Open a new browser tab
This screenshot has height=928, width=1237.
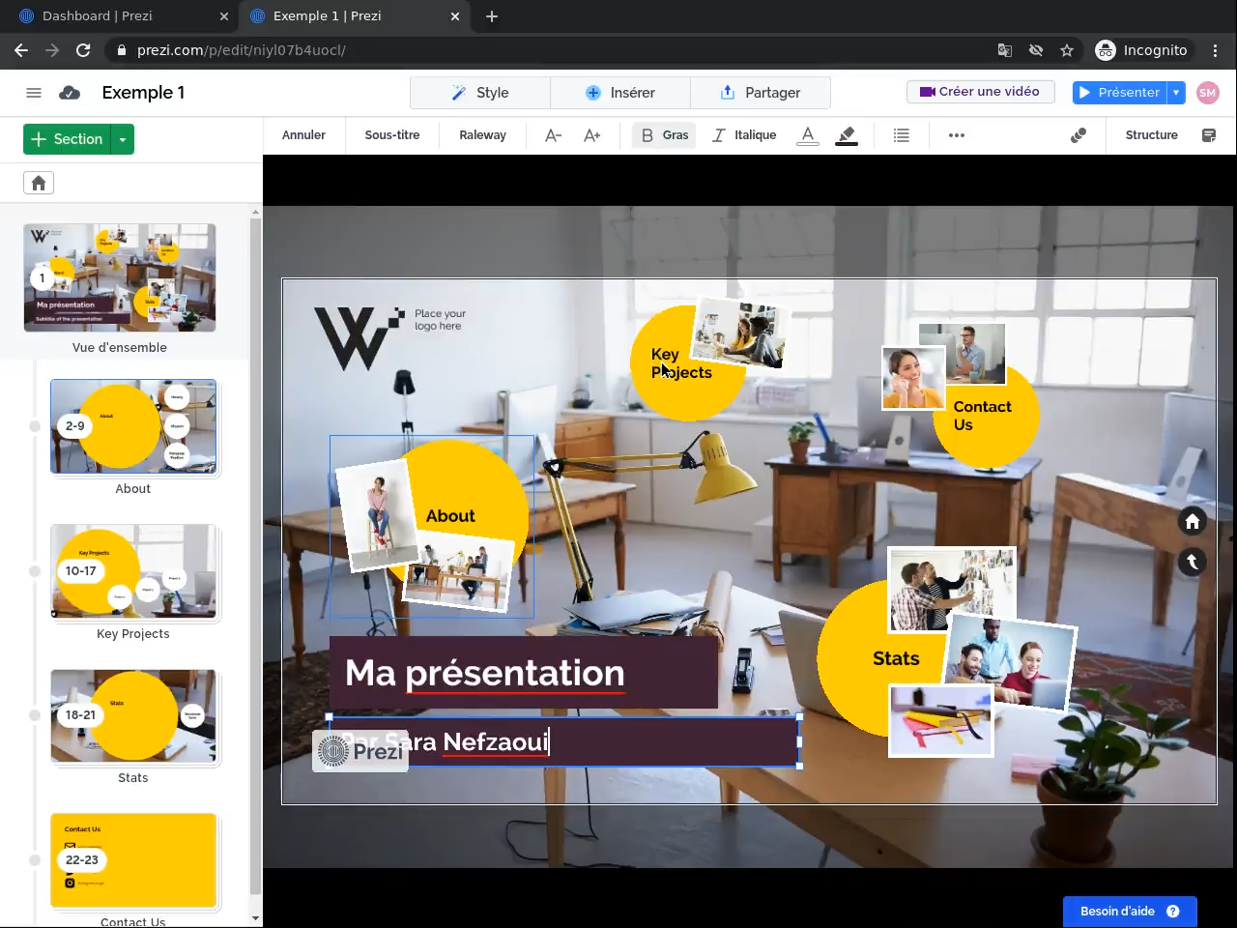(492, 16)
